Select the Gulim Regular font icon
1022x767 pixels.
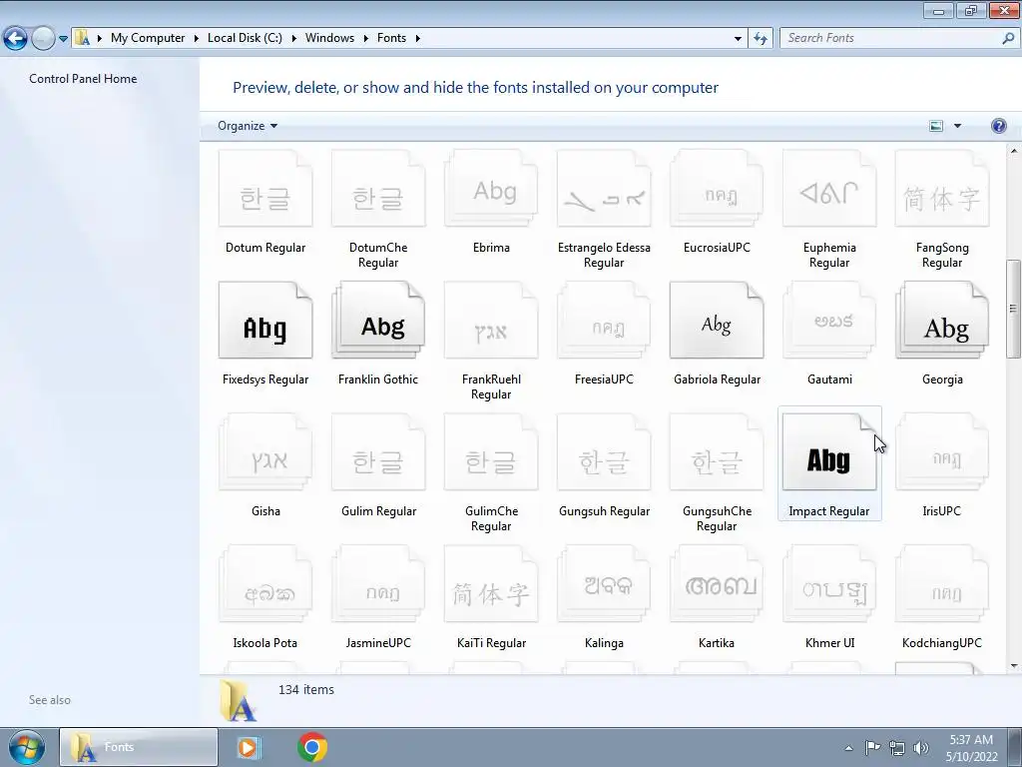(378, 452)
